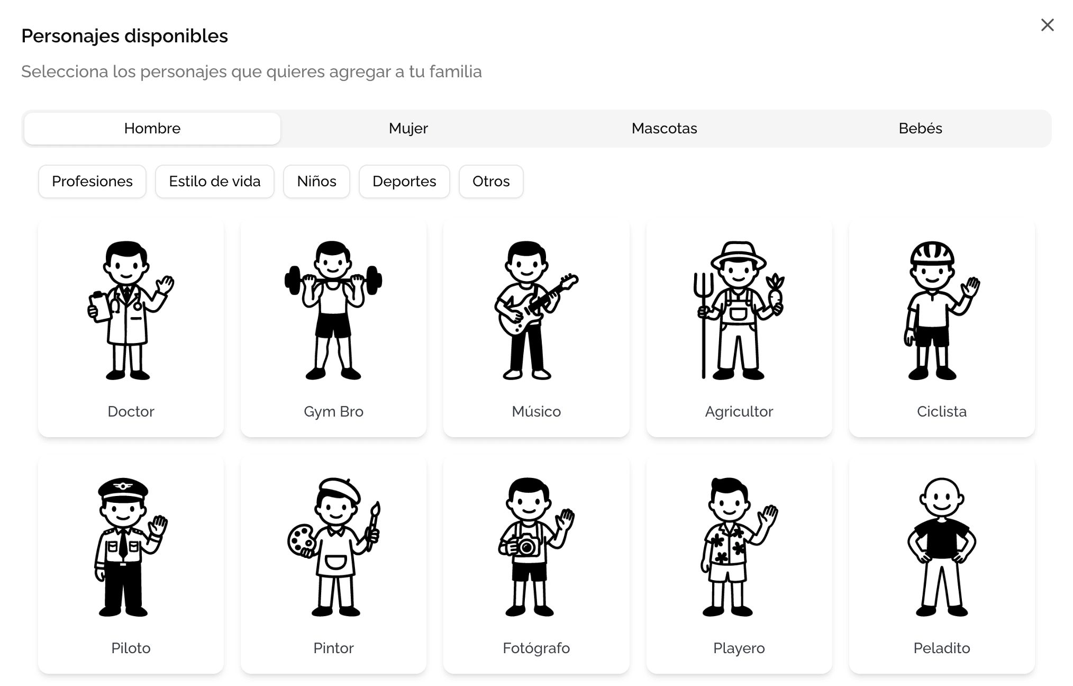Filter by Profesiones category

pyautogui.click(x=92, y=182)
